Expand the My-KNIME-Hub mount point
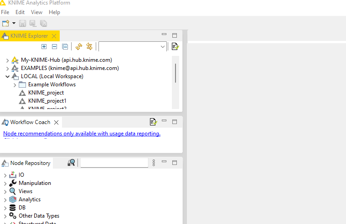 click(7, 60)
